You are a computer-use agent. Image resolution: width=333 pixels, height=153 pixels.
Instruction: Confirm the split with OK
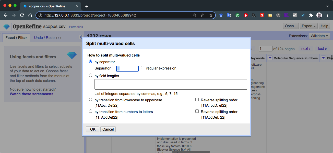93,129
